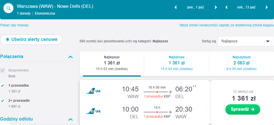Viewport: 274px width, 125px height.
Task: Open the additional baggage fee notice link
Action: coord(227,25)
